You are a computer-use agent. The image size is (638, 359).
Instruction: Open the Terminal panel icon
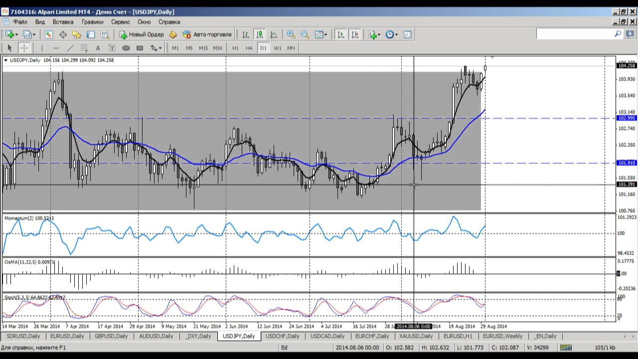91,34
